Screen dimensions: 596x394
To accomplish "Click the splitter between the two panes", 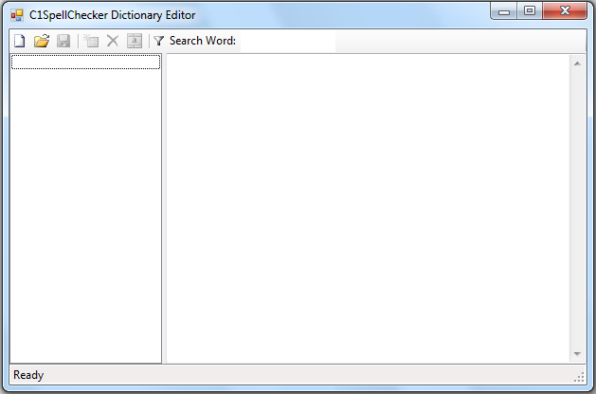I will [x=164, y=208].
